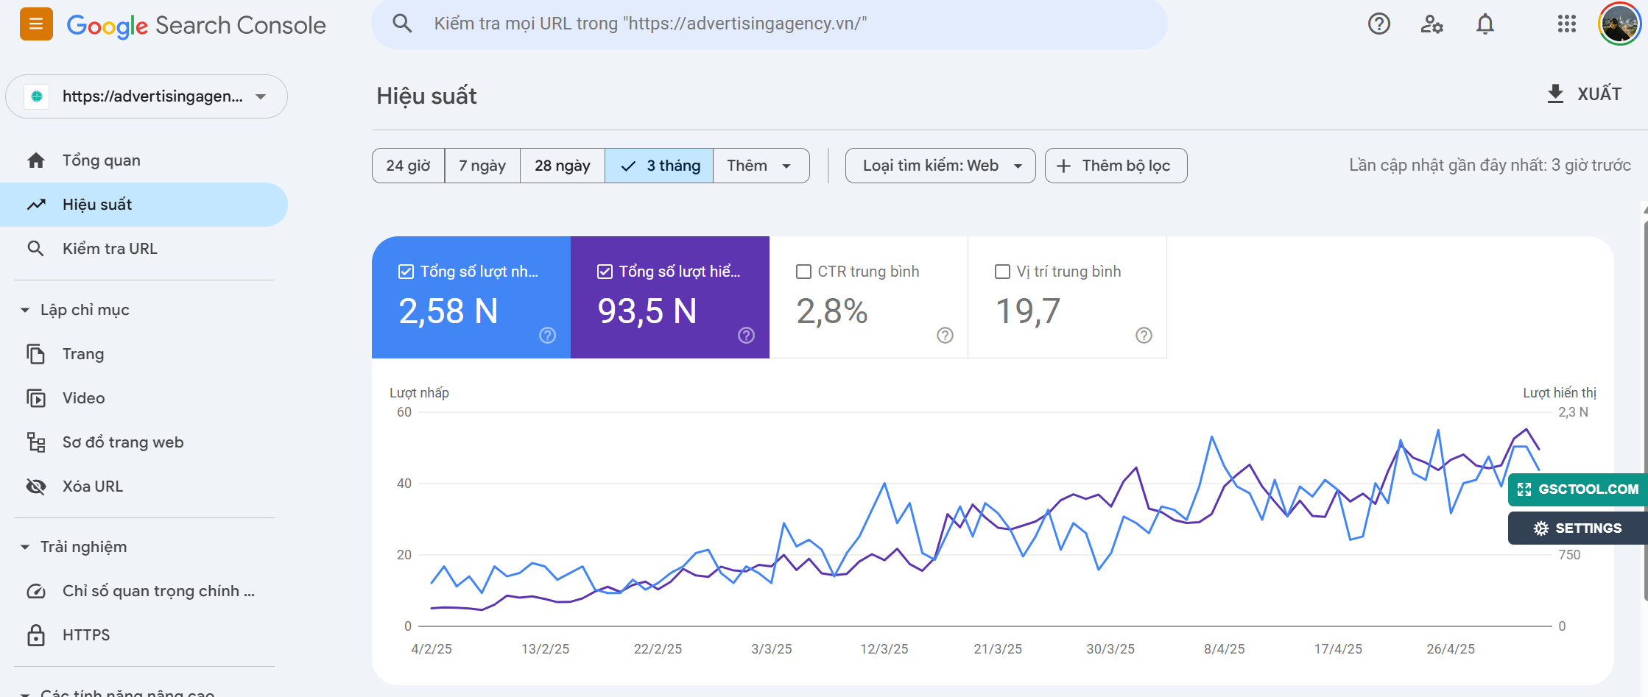Uncheck the Tổng số lượt nhấp checkbox

406,272
